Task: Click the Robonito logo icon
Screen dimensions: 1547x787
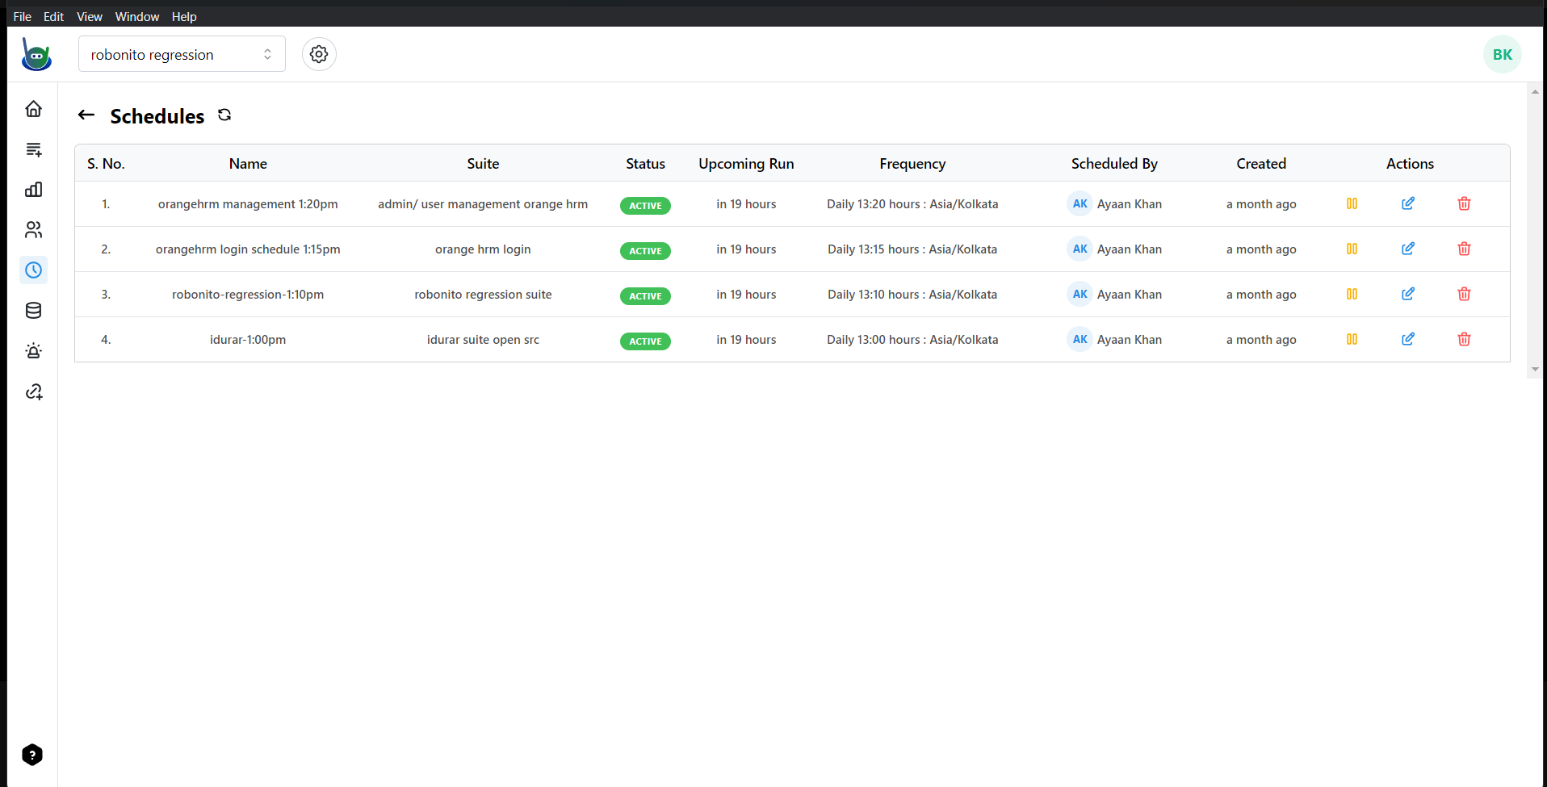Action: tap(36, 54)
